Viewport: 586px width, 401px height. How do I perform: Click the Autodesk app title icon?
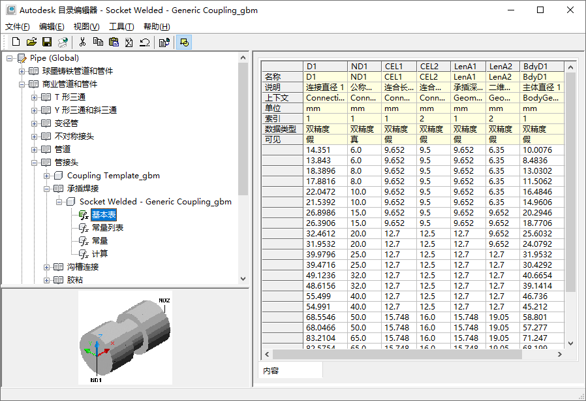(x=11, y=10)
